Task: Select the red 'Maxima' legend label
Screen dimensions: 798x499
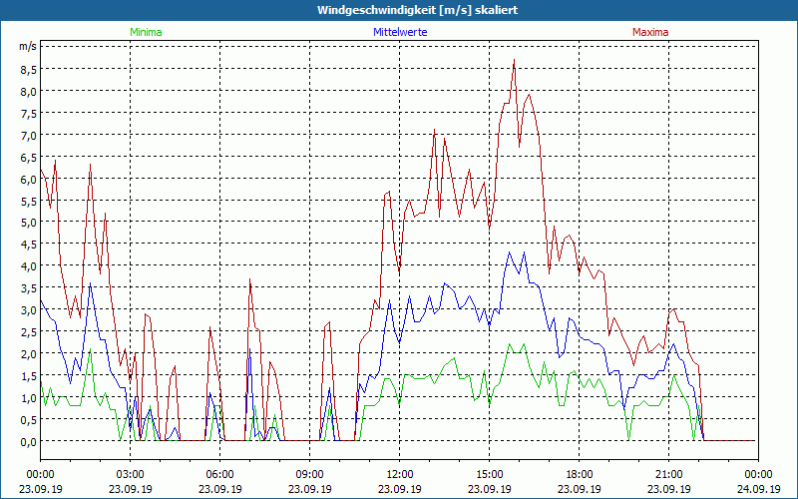Action: [x=650, y=32]
